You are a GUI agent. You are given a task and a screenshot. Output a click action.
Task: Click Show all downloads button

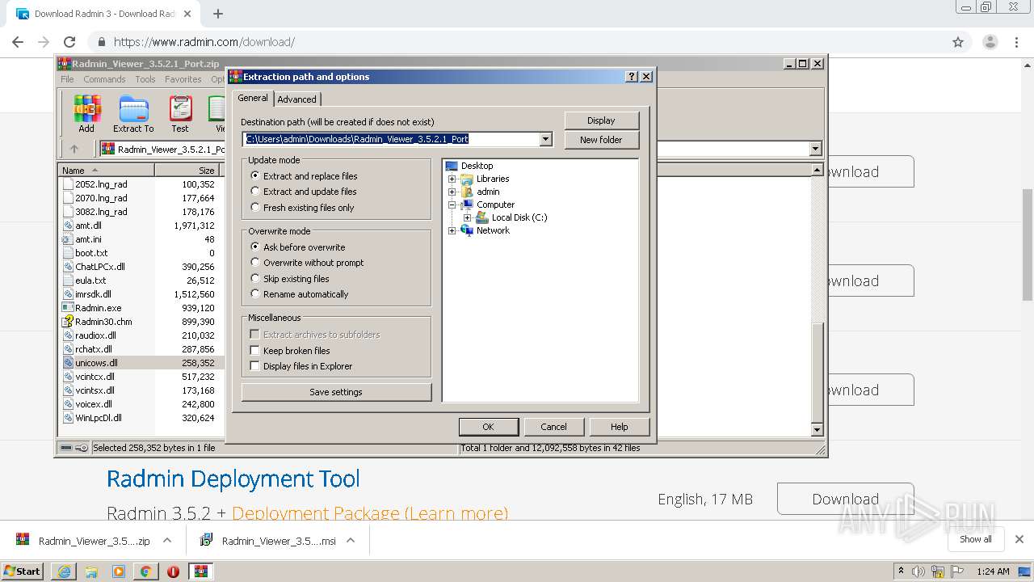(x=975, y=539)
